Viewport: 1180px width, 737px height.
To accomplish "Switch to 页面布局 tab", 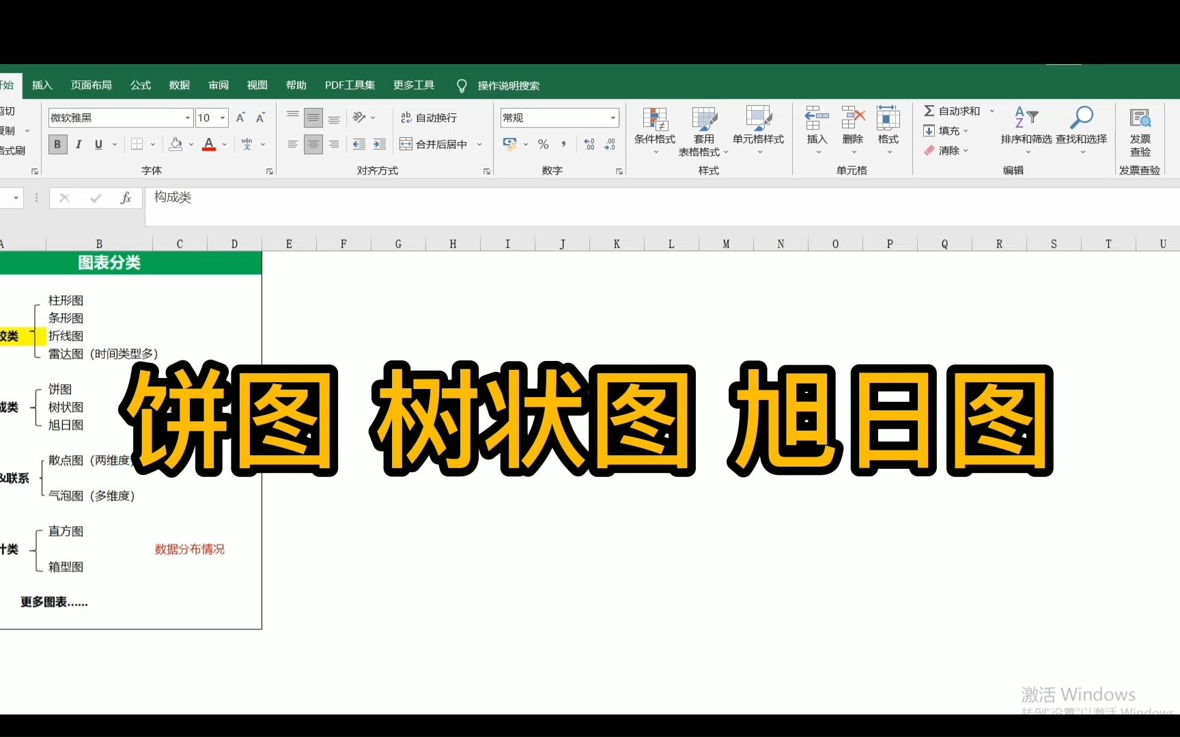I will tap(92, 85).
